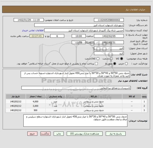Click row 2 item name جدول بتنی و سیمانی
Screen dimensions: 153x148
point(94,106)
